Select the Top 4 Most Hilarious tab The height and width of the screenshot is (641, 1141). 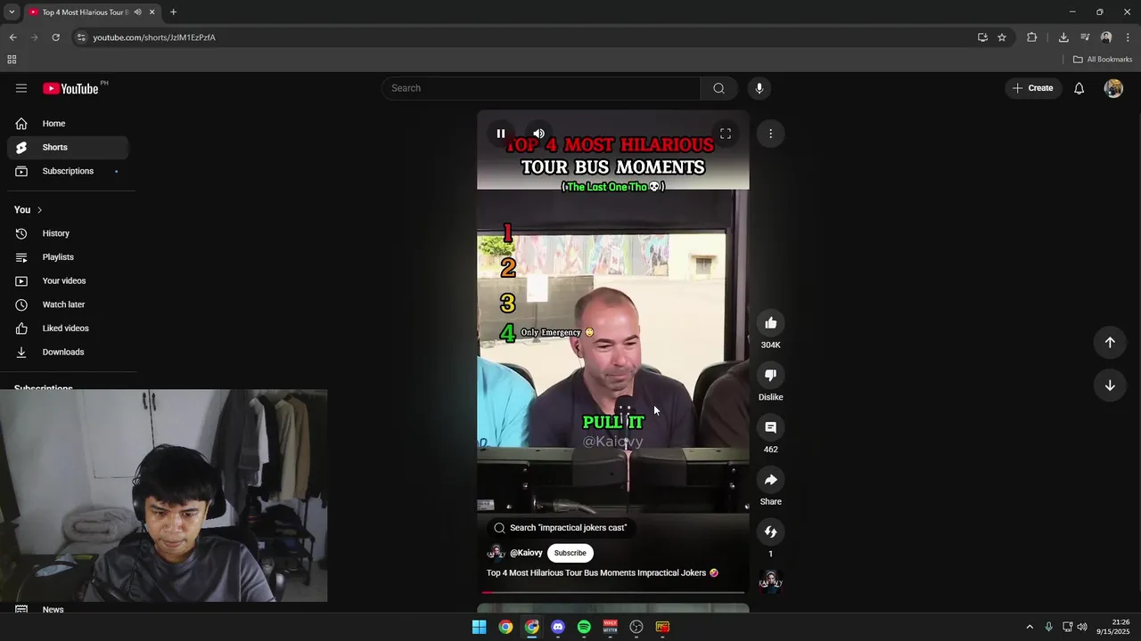(x=85, y=12)
